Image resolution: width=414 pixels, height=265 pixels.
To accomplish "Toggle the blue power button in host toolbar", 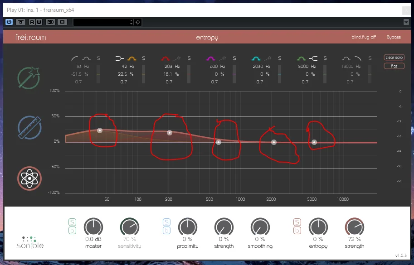I will pos(9,22).
